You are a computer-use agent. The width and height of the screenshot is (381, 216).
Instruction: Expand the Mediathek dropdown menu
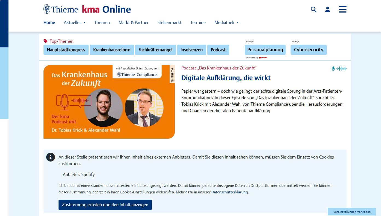(226, 23)
